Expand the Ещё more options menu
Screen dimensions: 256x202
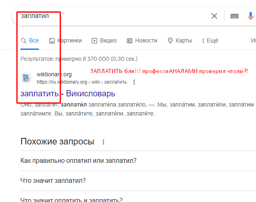tap(210, 40)
